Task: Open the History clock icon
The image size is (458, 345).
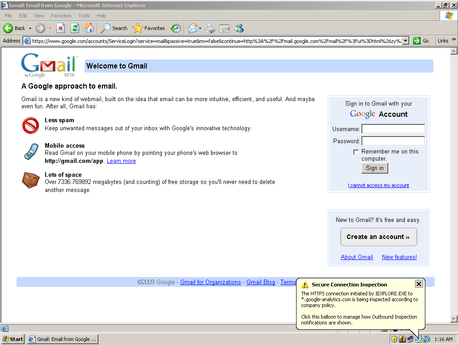Action: [176, 28]
